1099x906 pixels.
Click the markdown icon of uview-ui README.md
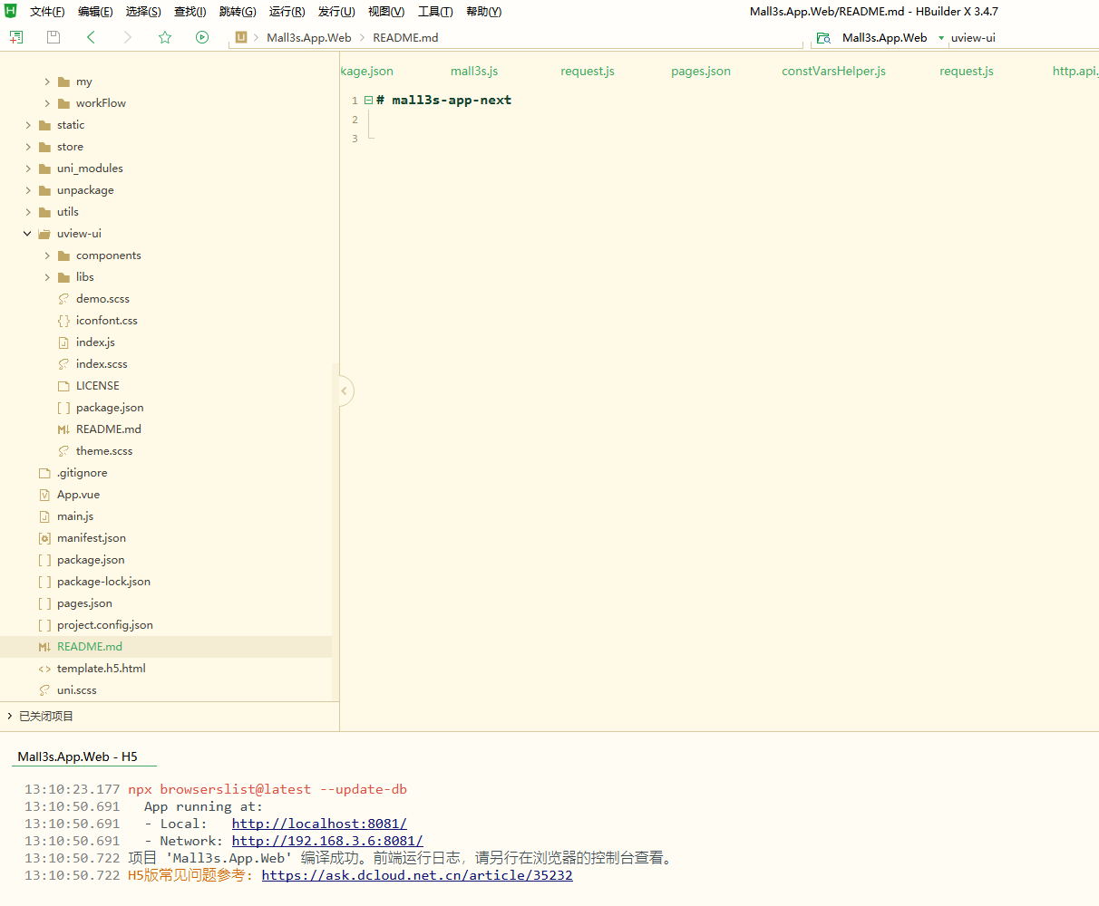63,429
